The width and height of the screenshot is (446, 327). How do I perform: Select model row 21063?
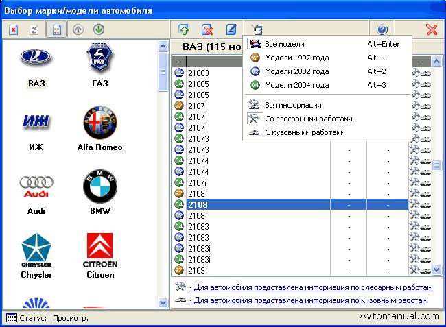point(215,73)
